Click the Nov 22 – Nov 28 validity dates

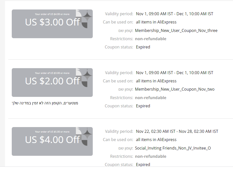click(x=177, y=131)
